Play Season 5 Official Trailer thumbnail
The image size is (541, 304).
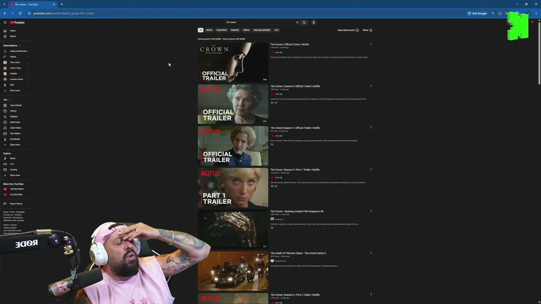(233, 104)
